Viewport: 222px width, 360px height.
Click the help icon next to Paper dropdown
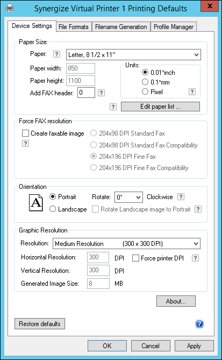point(56,54)
